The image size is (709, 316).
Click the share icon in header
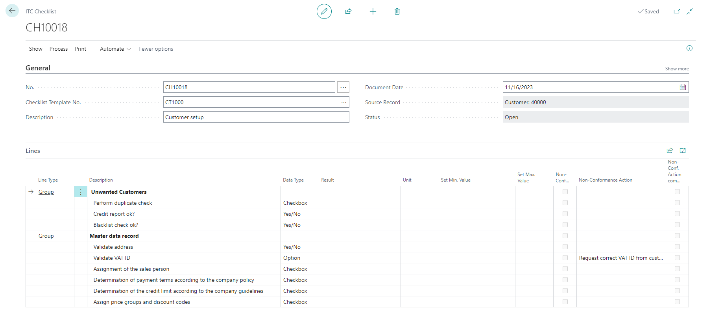[348, 11]
